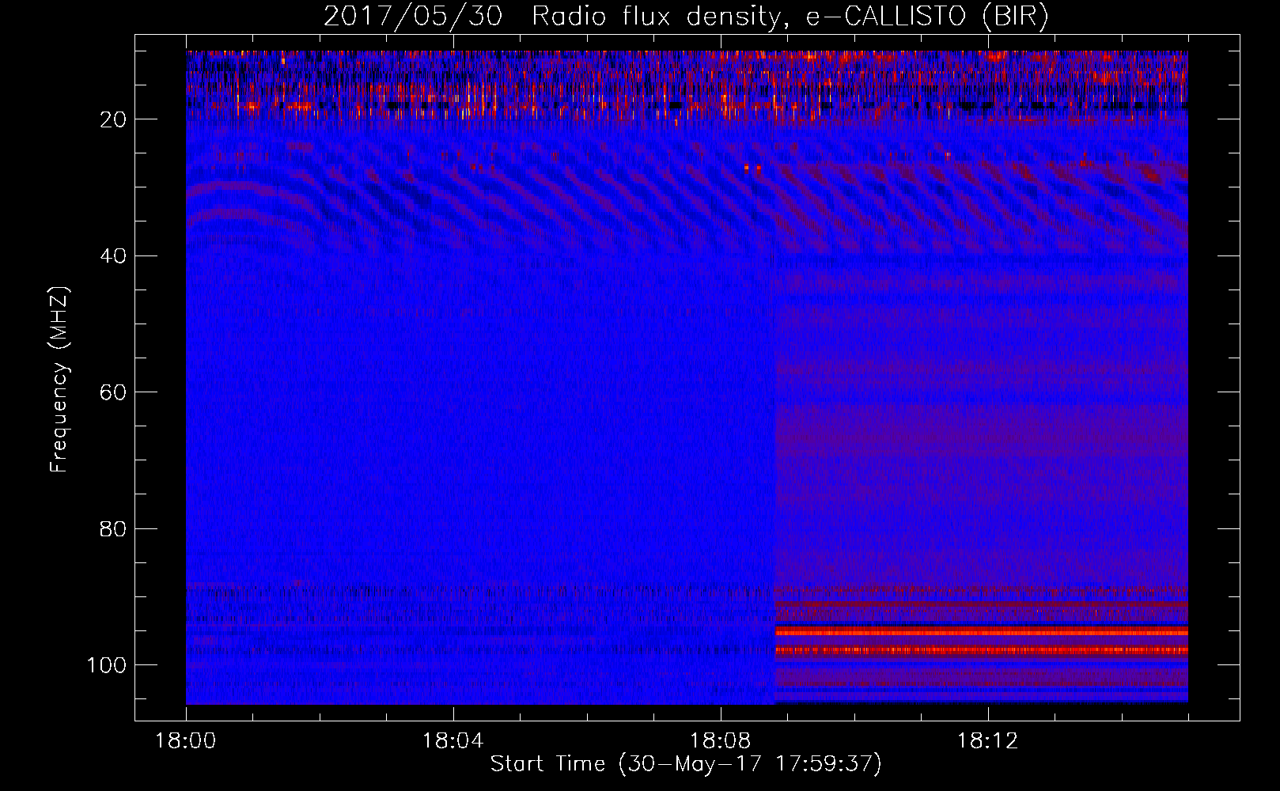Click the 18:12 time tick label
The width and height of the screenshot is (1280, 791).
pos(987,741)
